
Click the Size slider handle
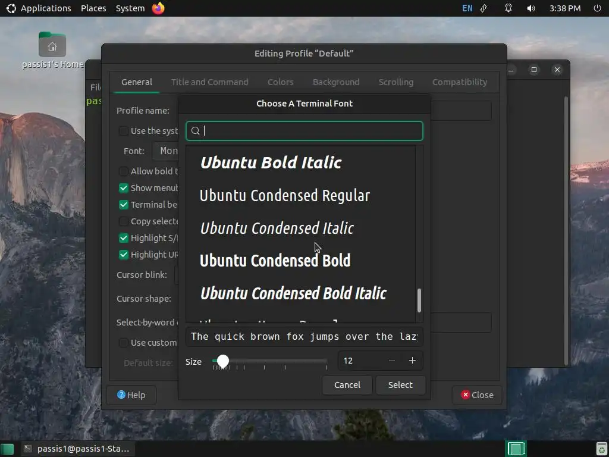[223, 361]
